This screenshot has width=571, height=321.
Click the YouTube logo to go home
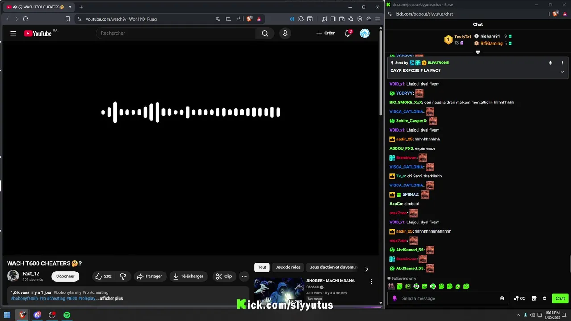pyautogui.click(x=38, y=33)
